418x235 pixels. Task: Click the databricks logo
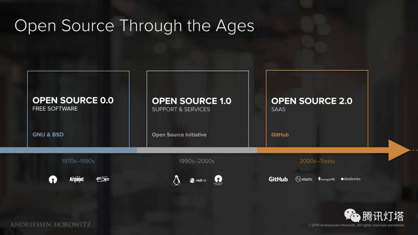(x=351, y=179)
